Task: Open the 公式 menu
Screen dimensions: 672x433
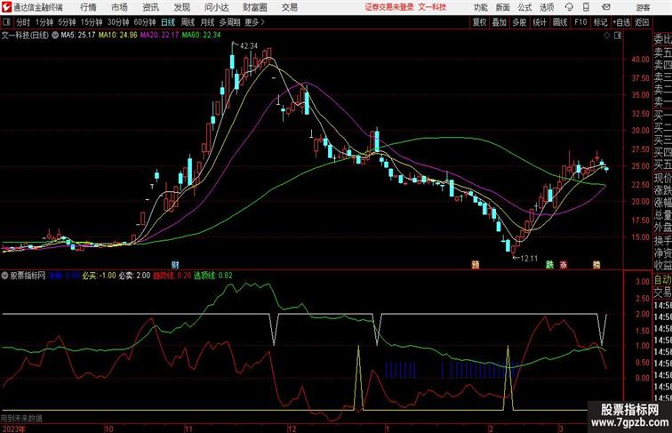Action: pyautogui.click(x=524, y=7)
